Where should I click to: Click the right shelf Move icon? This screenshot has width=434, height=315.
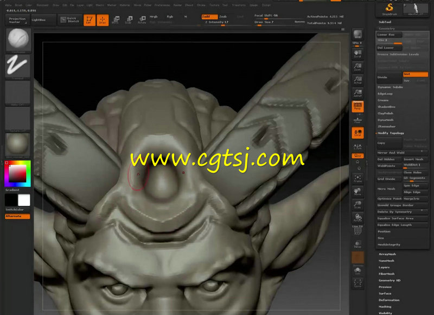[x=358, y=191]
